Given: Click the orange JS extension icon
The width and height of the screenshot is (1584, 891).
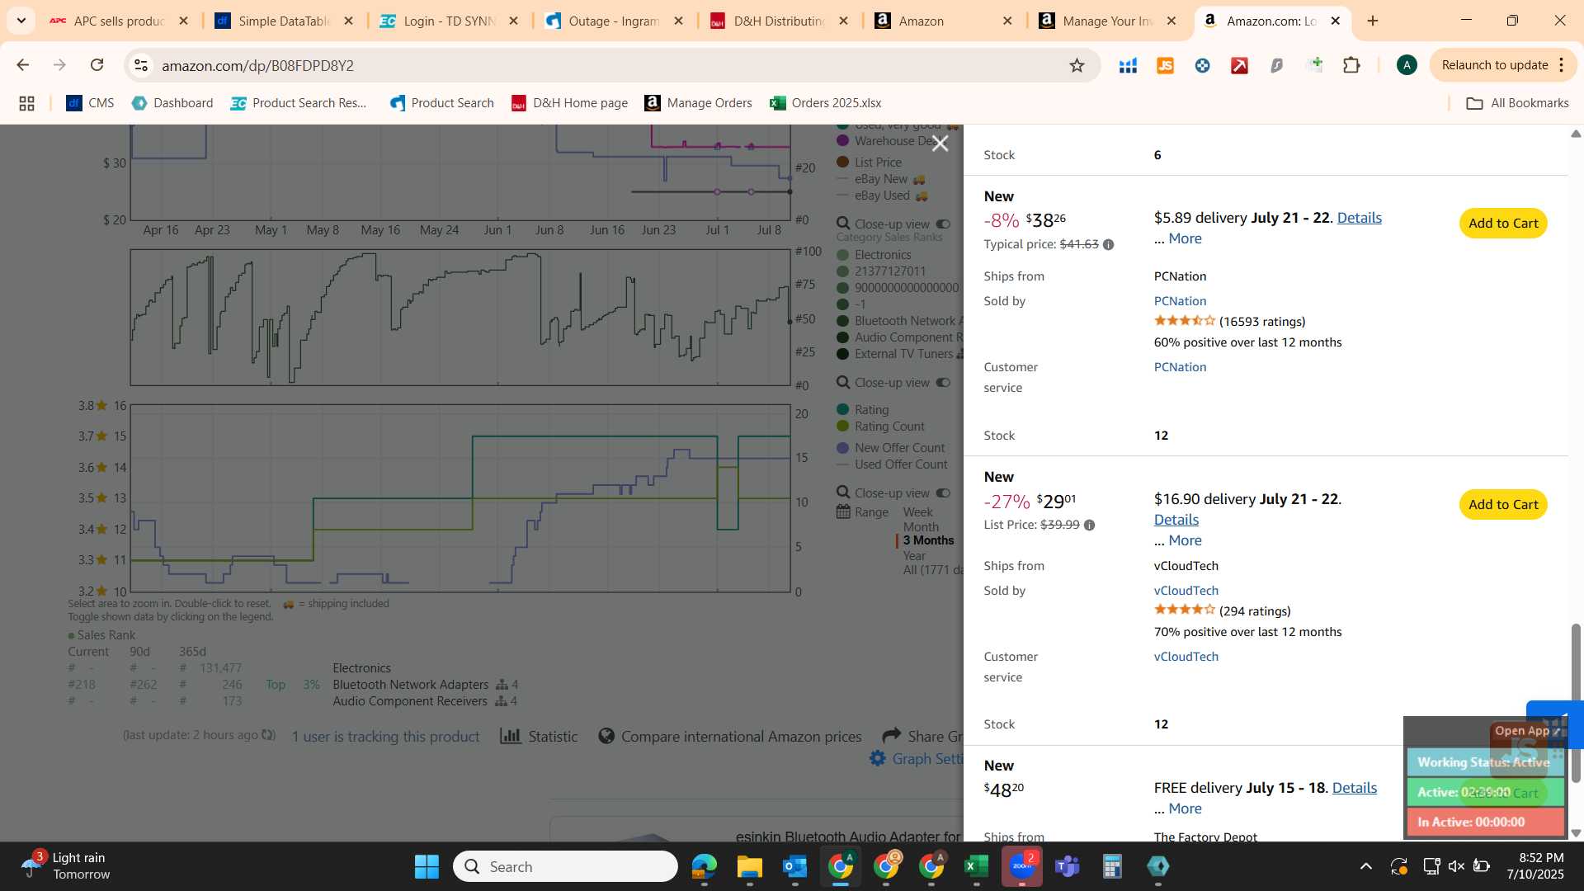Looking at the screenshot, I should [x=1165, y=65].
